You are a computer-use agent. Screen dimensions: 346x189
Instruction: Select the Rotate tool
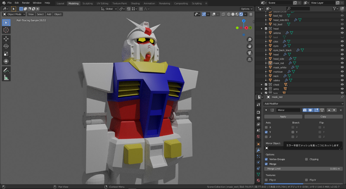[6, 46]
